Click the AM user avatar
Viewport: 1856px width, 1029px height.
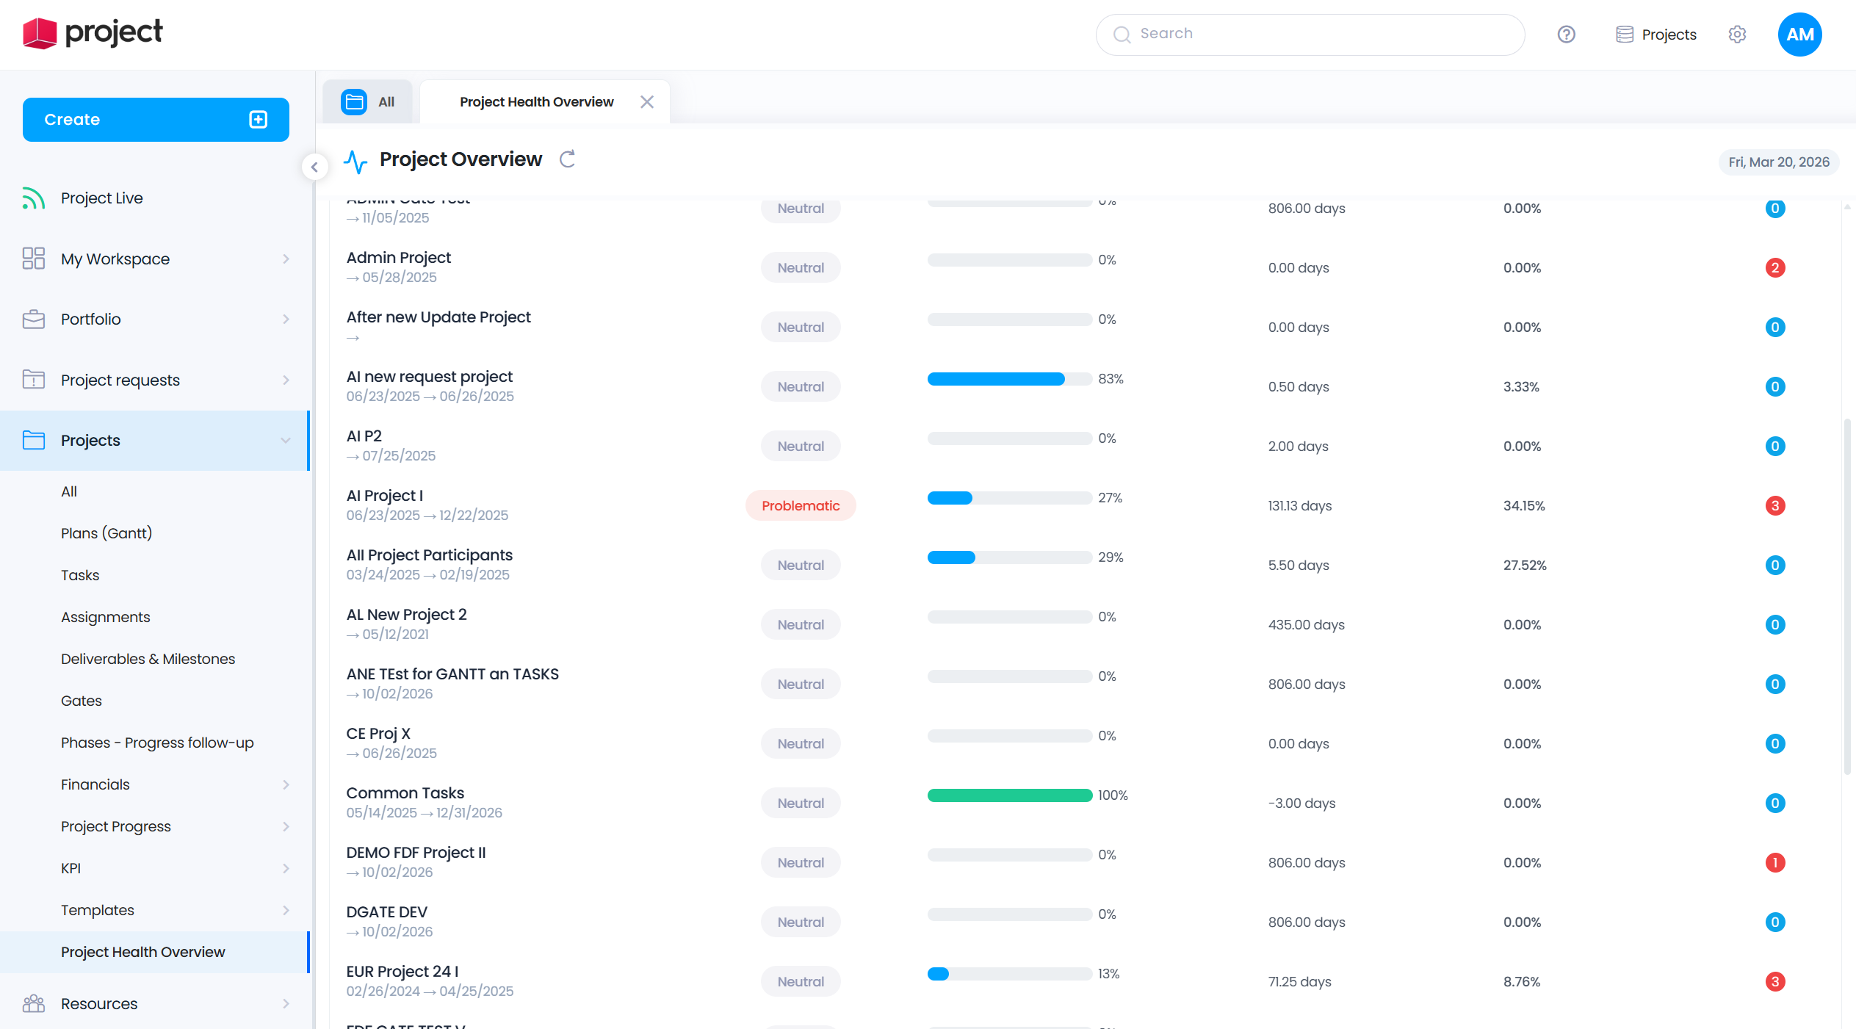tap(1799, 35)
